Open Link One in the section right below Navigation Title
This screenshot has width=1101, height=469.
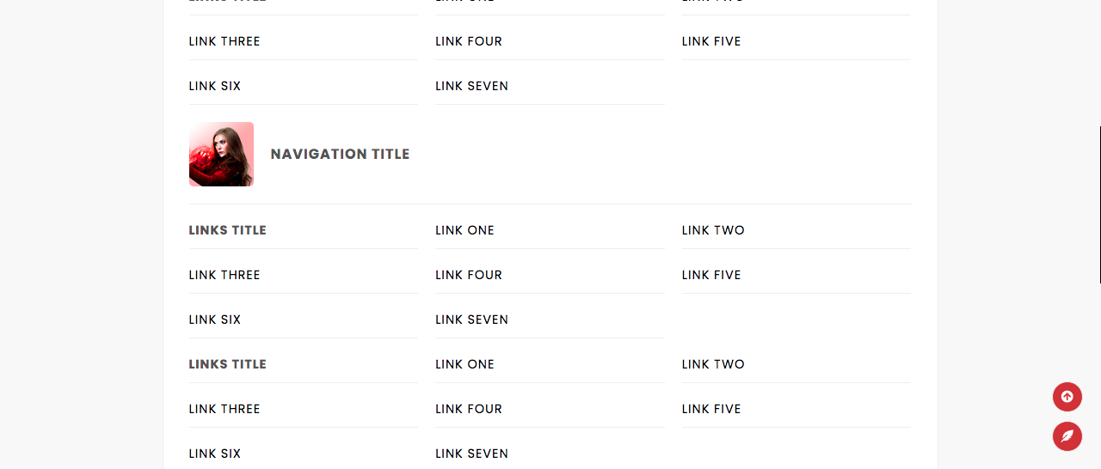pos(464,230)
